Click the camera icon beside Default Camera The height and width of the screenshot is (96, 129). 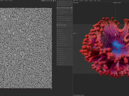121,3
